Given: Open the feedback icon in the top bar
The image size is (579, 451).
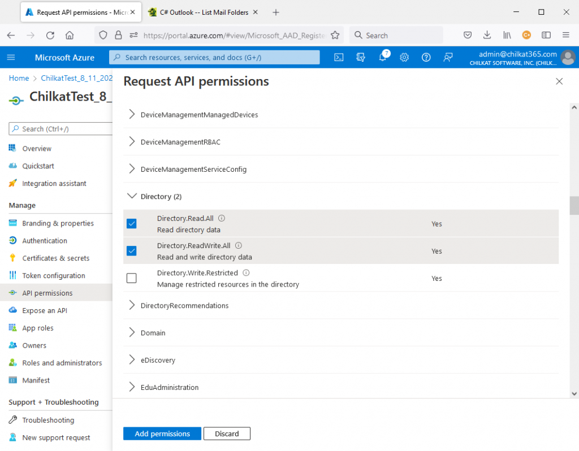Looking at the screenshot, I should pos(447,57).
